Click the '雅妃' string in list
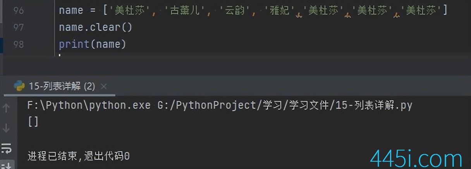 pyautogui.click(x=280, y=10)
